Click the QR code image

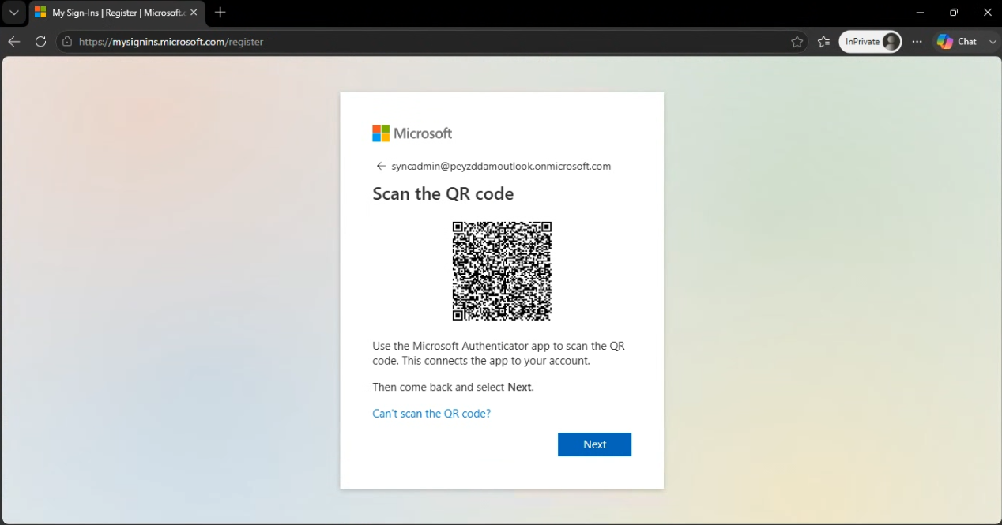point(502,271)
